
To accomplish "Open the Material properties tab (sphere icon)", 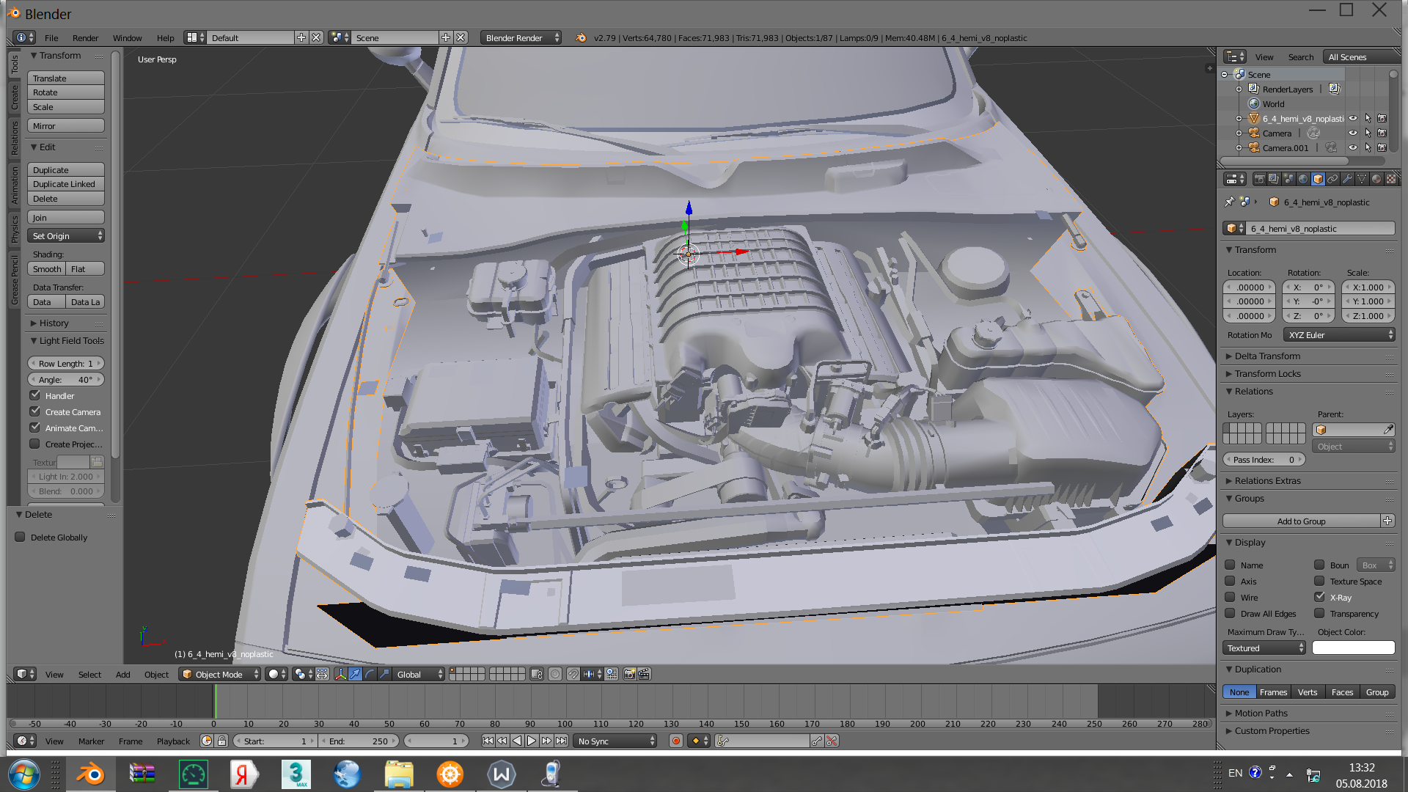I will click(x=1376, y=179).
